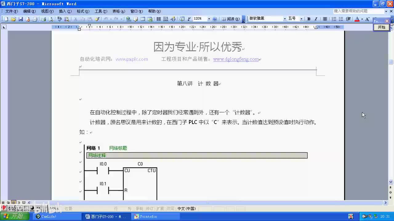Click grow font size icon
The width and height of the screenshot is (394, 221).
pos(367,19)
